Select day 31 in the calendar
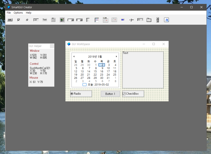 click(x=108, y=78)
